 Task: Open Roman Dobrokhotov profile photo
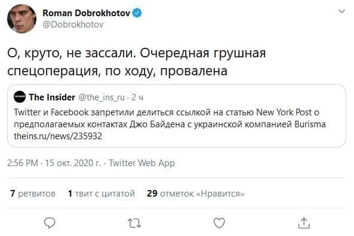click(21, 19)
